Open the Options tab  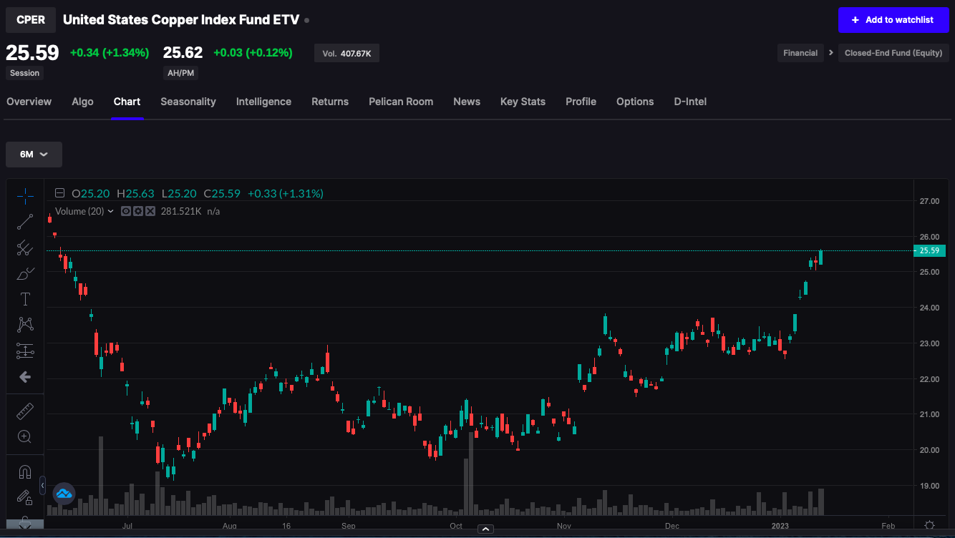point(635,102)
